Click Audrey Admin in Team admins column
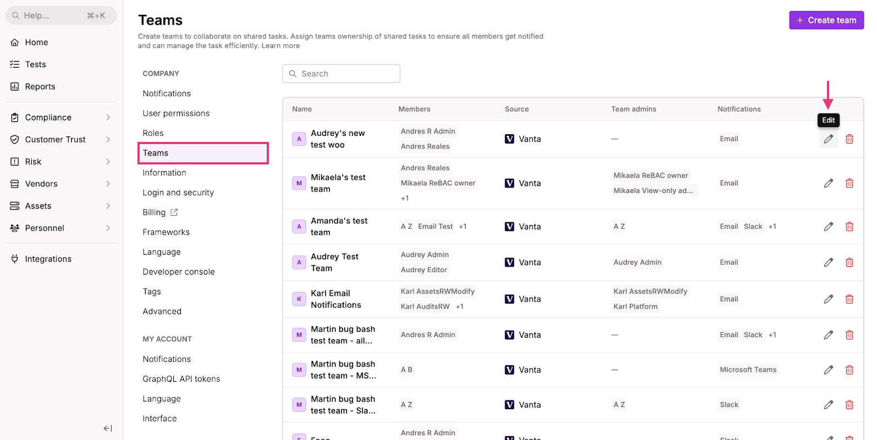Screen dimensions: 877x440 click(637, 262)
